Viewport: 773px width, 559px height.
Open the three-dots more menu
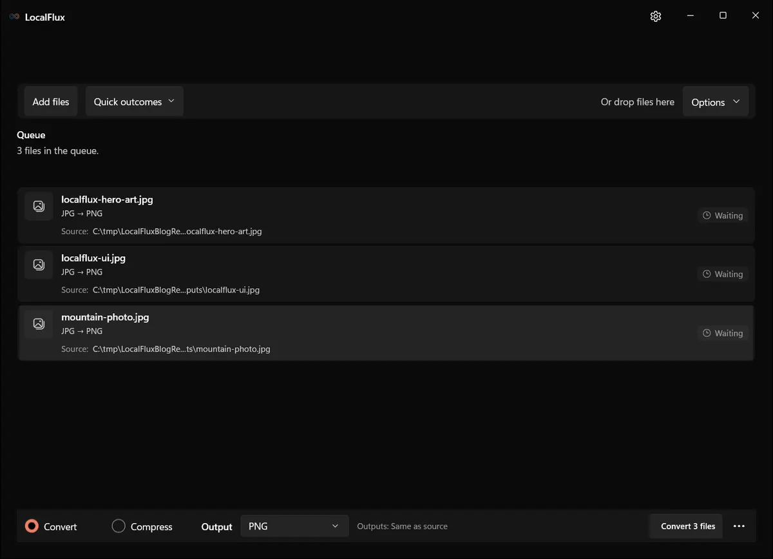pos(739,526)
